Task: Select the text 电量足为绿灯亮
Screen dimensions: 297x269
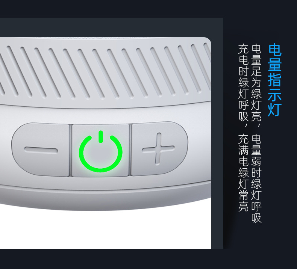Action: pyautogui.click(x=256, y=83)
